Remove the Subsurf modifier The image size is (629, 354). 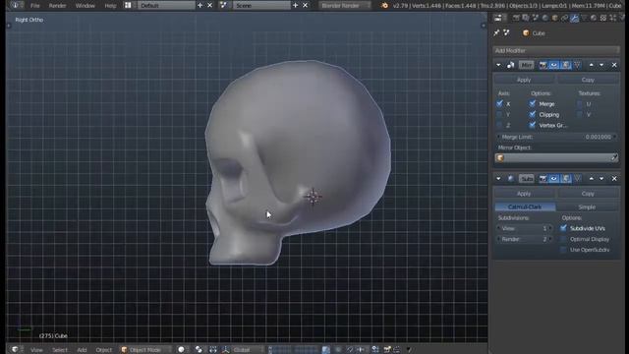pyautogui.click(x=614, y=179)
